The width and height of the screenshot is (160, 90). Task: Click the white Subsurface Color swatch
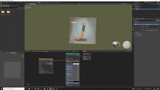[x=76, y=64]
